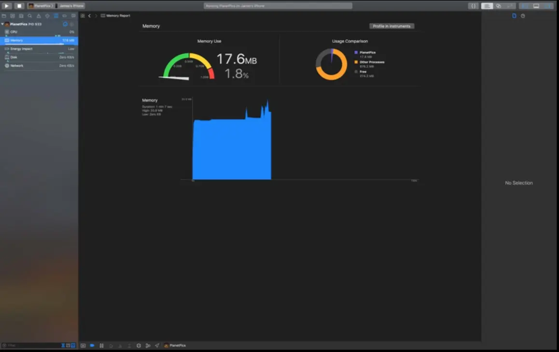
Task: Toggle the middle filter option beside Filter field
Action: (68, 345)
